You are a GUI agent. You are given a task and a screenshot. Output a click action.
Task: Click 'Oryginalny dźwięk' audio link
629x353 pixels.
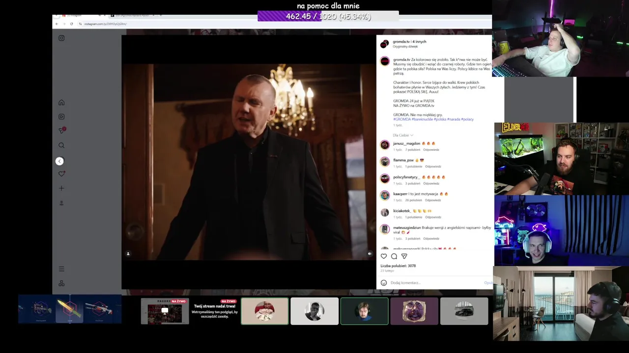pos(405,47)
